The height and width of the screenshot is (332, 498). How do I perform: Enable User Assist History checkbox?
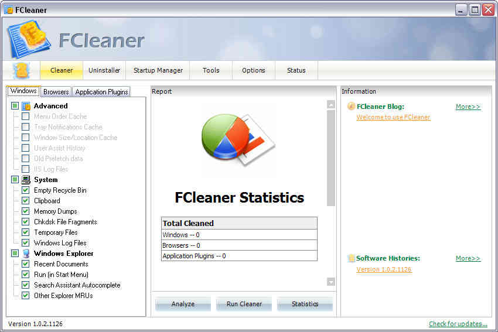[25, 148]
